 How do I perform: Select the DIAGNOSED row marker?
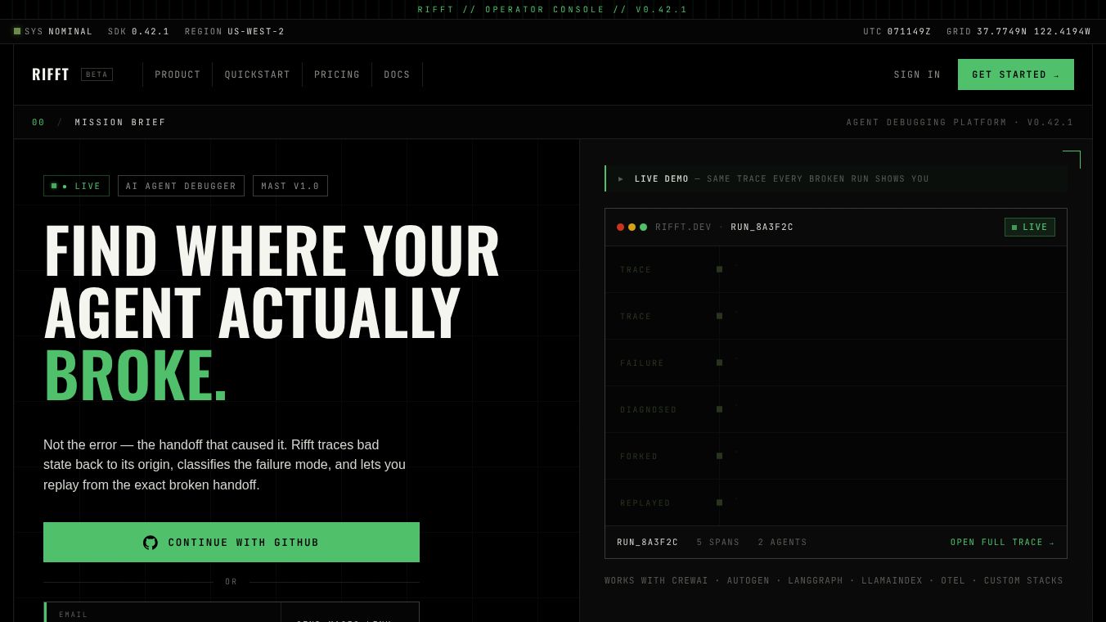tap(719, 409)
